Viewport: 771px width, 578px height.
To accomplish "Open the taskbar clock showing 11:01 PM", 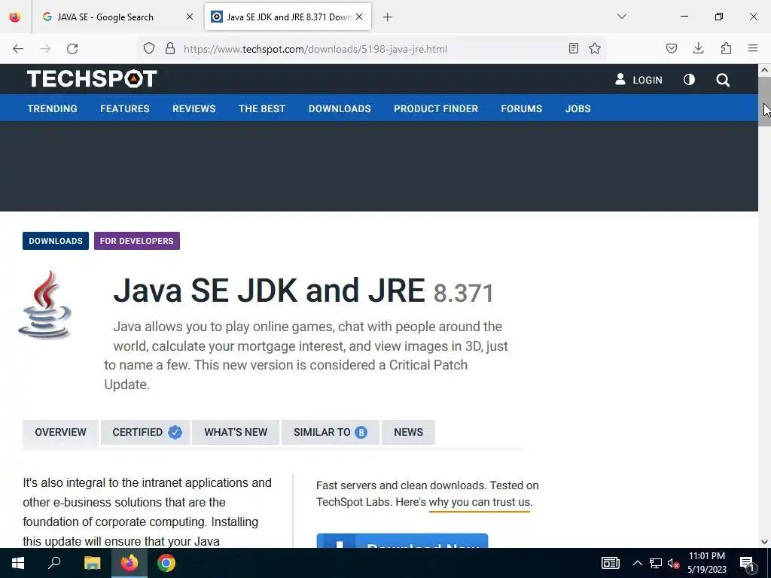I will coord(706,563).
